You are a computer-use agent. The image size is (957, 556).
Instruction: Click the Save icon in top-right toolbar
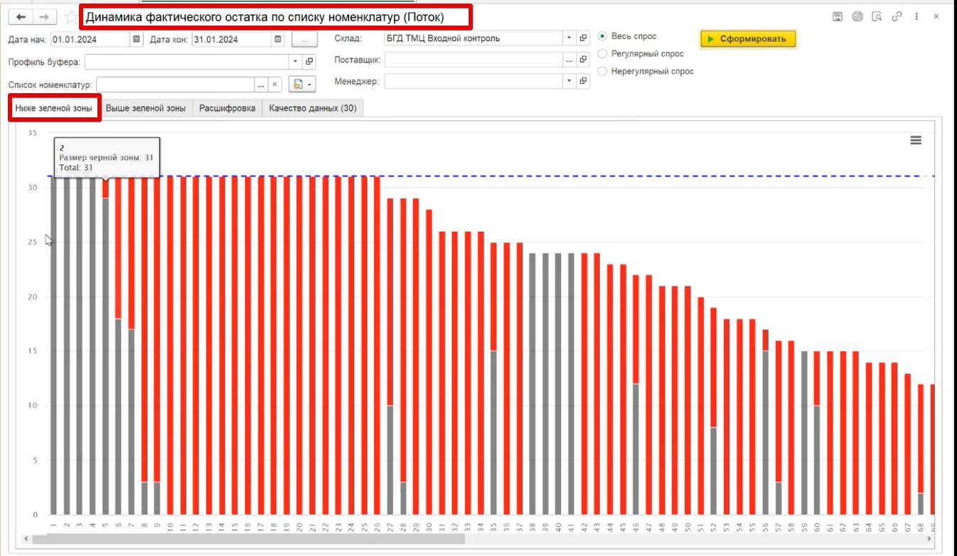(x=838, y=16)
